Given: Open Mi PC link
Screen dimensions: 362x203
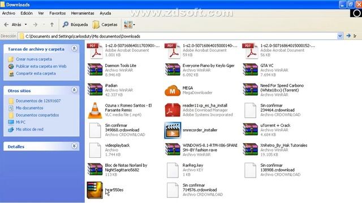Looking at the screenshot, I should coord(20,122).
